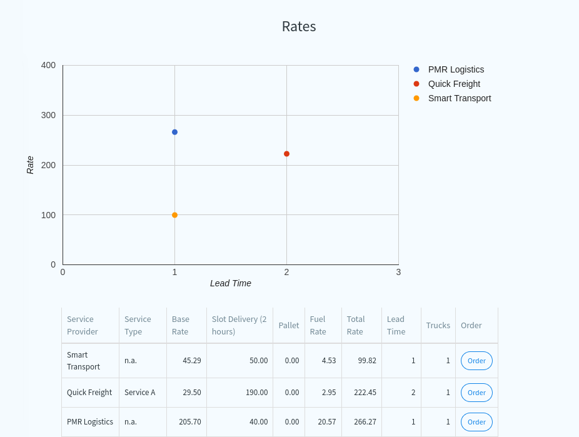The width and height of the screenshot is (579, 437).
Task: Sort by Service Provider column header
Action: tap(83, 325)
